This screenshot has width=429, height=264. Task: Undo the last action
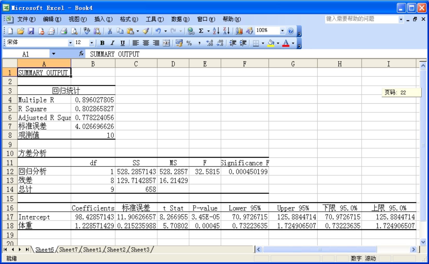(158, 31)
